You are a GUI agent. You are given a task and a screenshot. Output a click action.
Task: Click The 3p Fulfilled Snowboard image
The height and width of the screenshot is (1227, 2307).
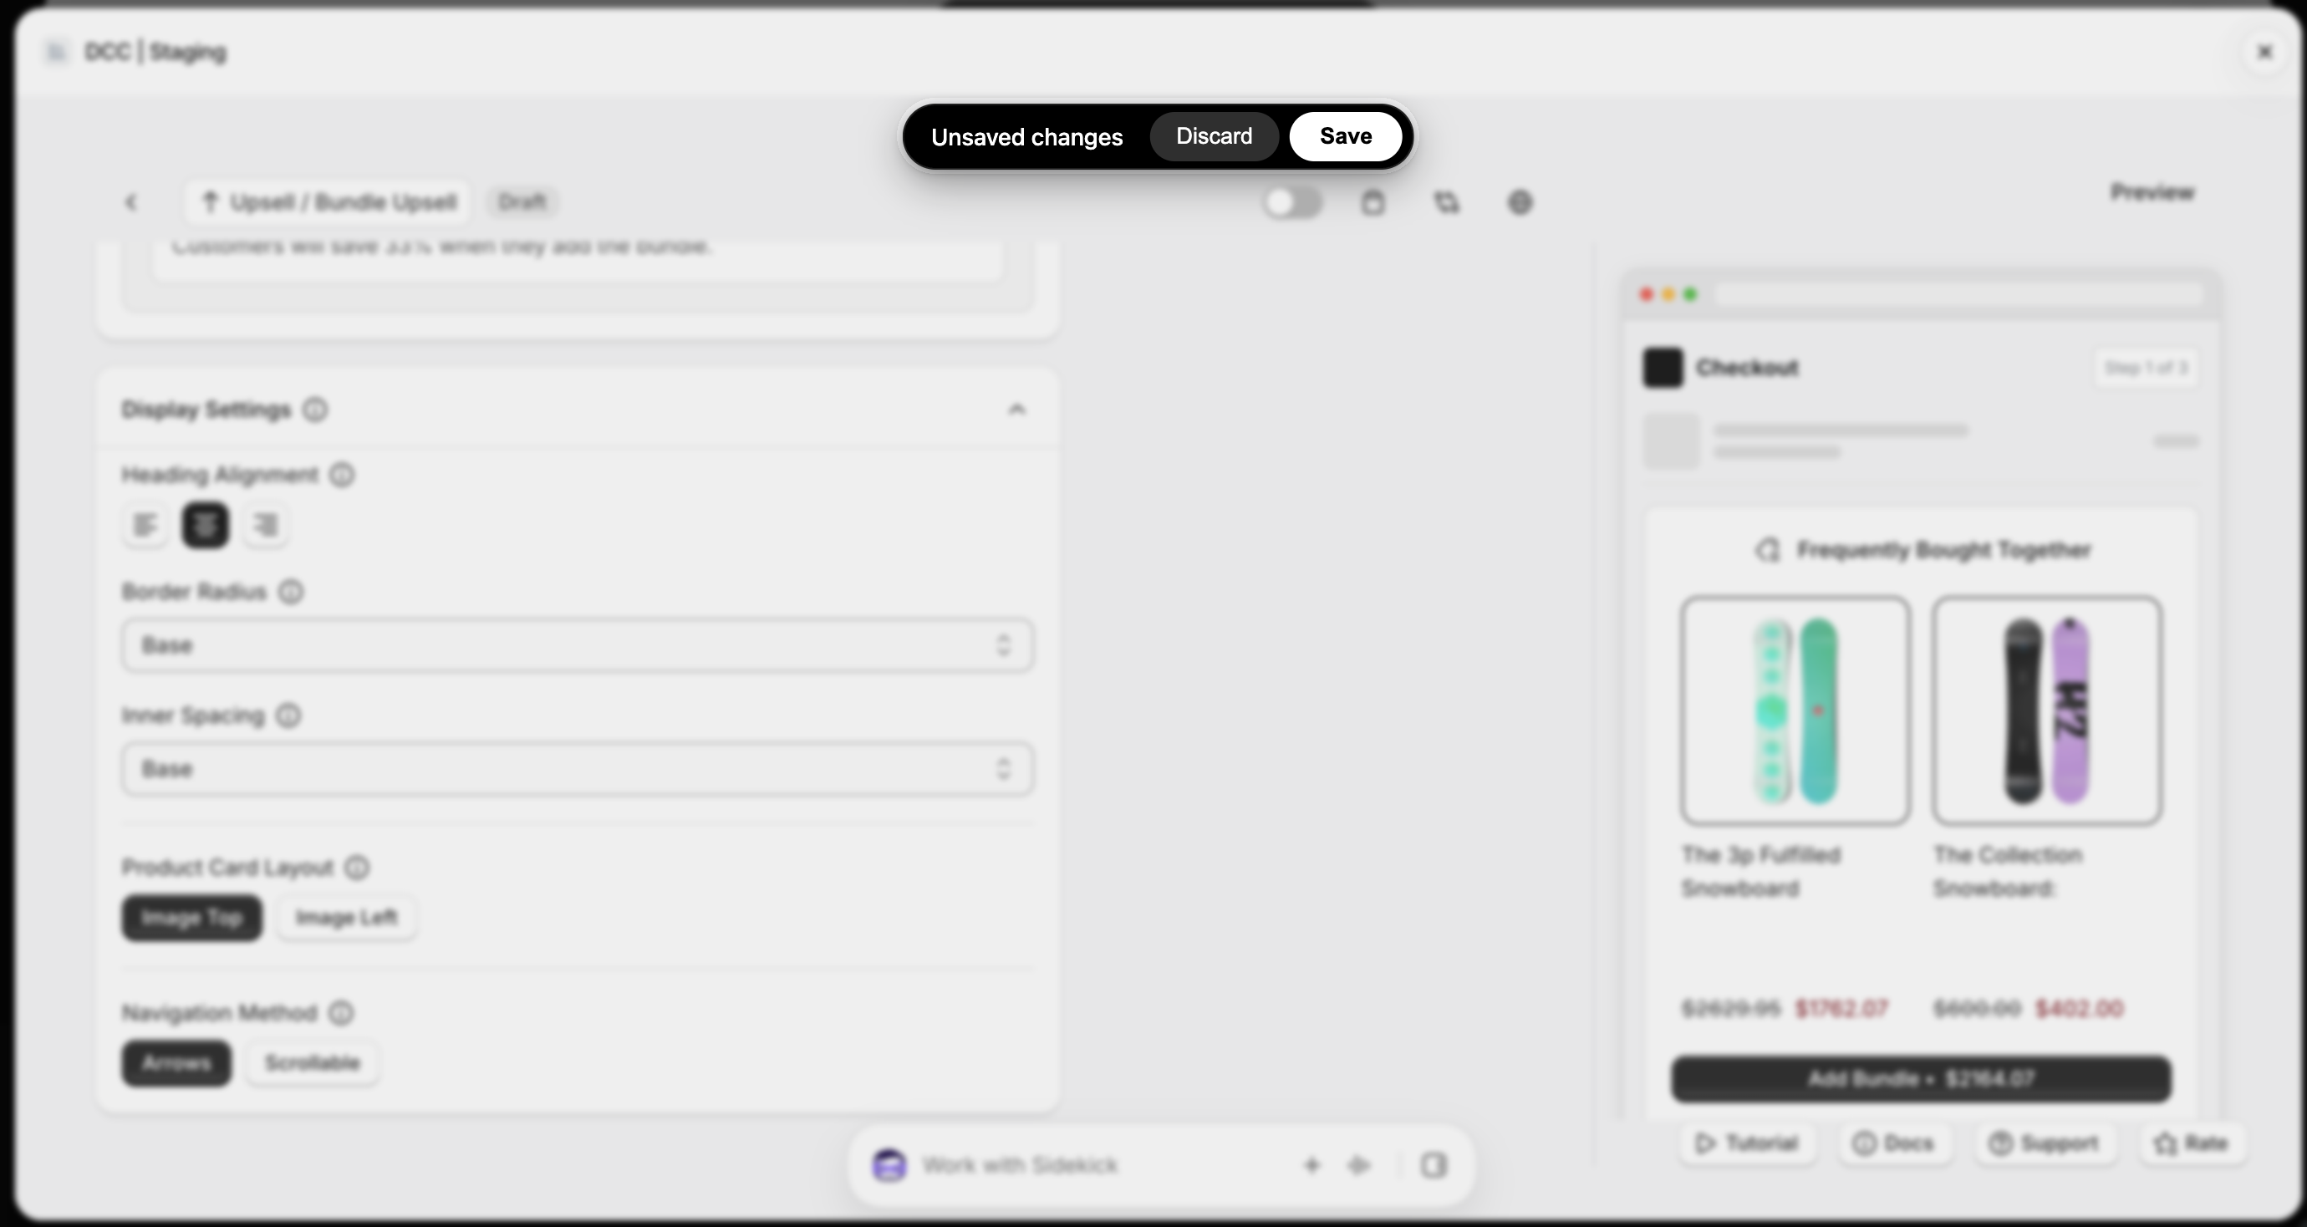[1795, 710]
